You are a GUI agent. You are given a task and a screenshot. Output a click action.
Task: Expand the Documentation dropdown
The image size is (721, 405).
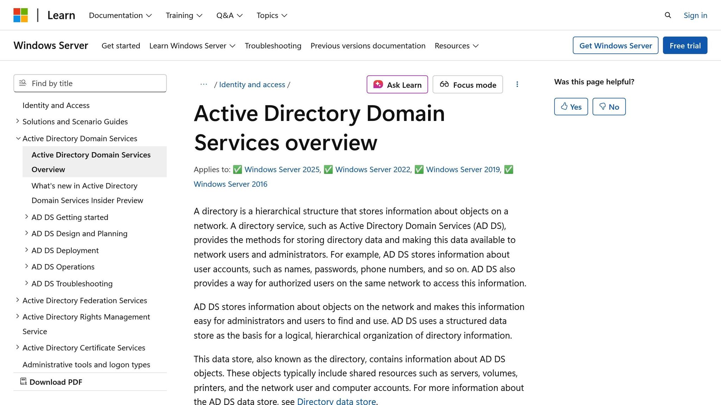pos(120,15)
